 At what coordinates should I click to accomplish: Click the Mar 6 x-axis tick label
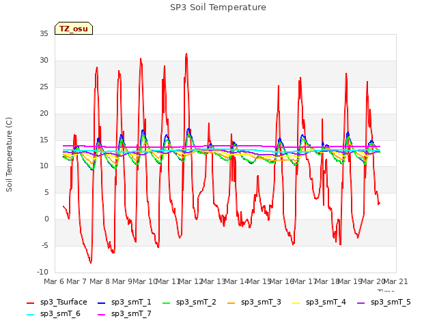[54, 281]
